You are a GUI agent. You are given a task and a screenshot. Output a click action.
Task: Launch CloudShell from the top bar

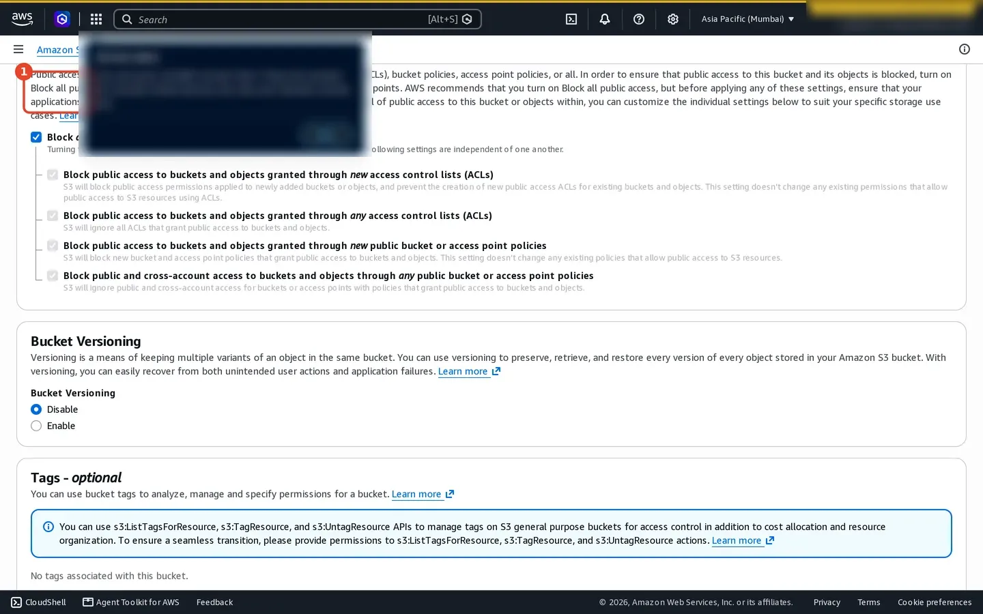(571, 19)
